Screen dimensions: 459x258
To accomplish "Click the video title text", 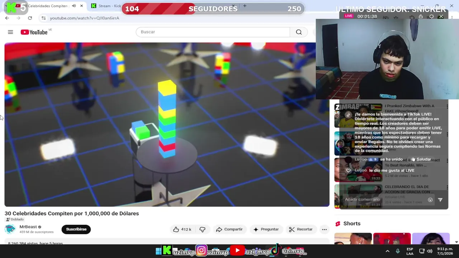I will (72, 213).
